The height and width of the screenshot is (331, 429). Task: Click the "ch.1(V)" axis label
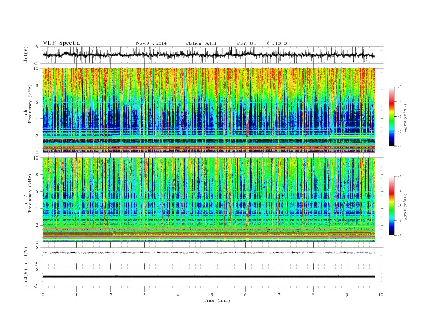point(26,55)
